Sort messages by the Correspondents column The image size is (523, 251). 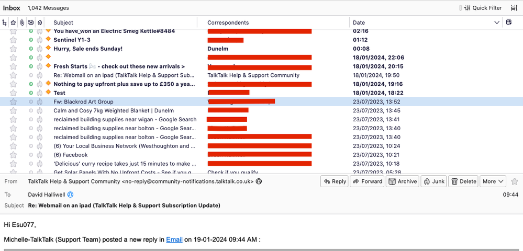coord(228,22)
